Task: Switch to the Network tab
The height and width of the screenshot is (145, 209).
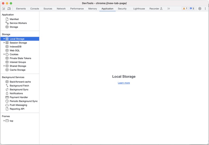Action: point(61,9)
